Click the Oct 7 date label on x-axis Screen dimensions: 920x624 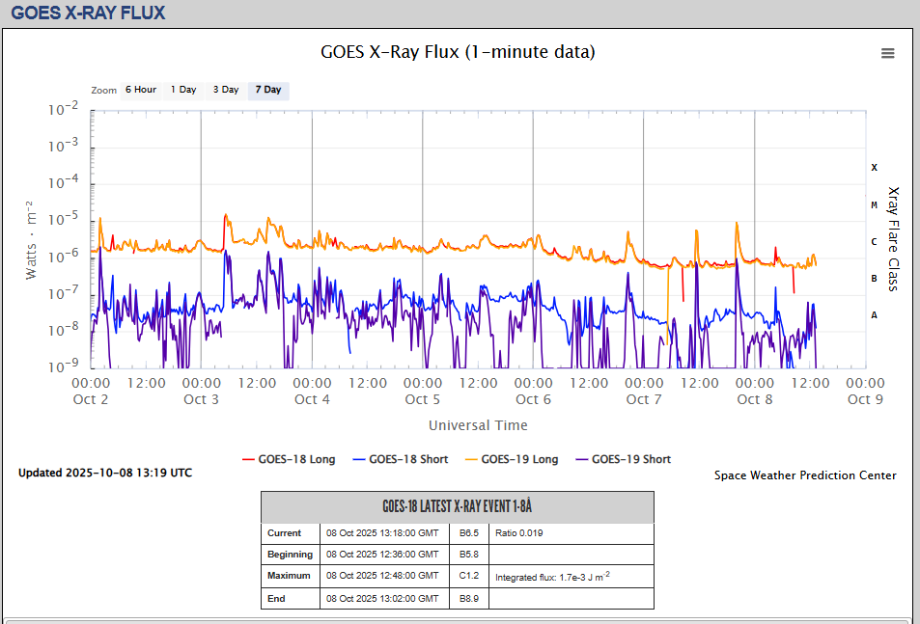644,399
